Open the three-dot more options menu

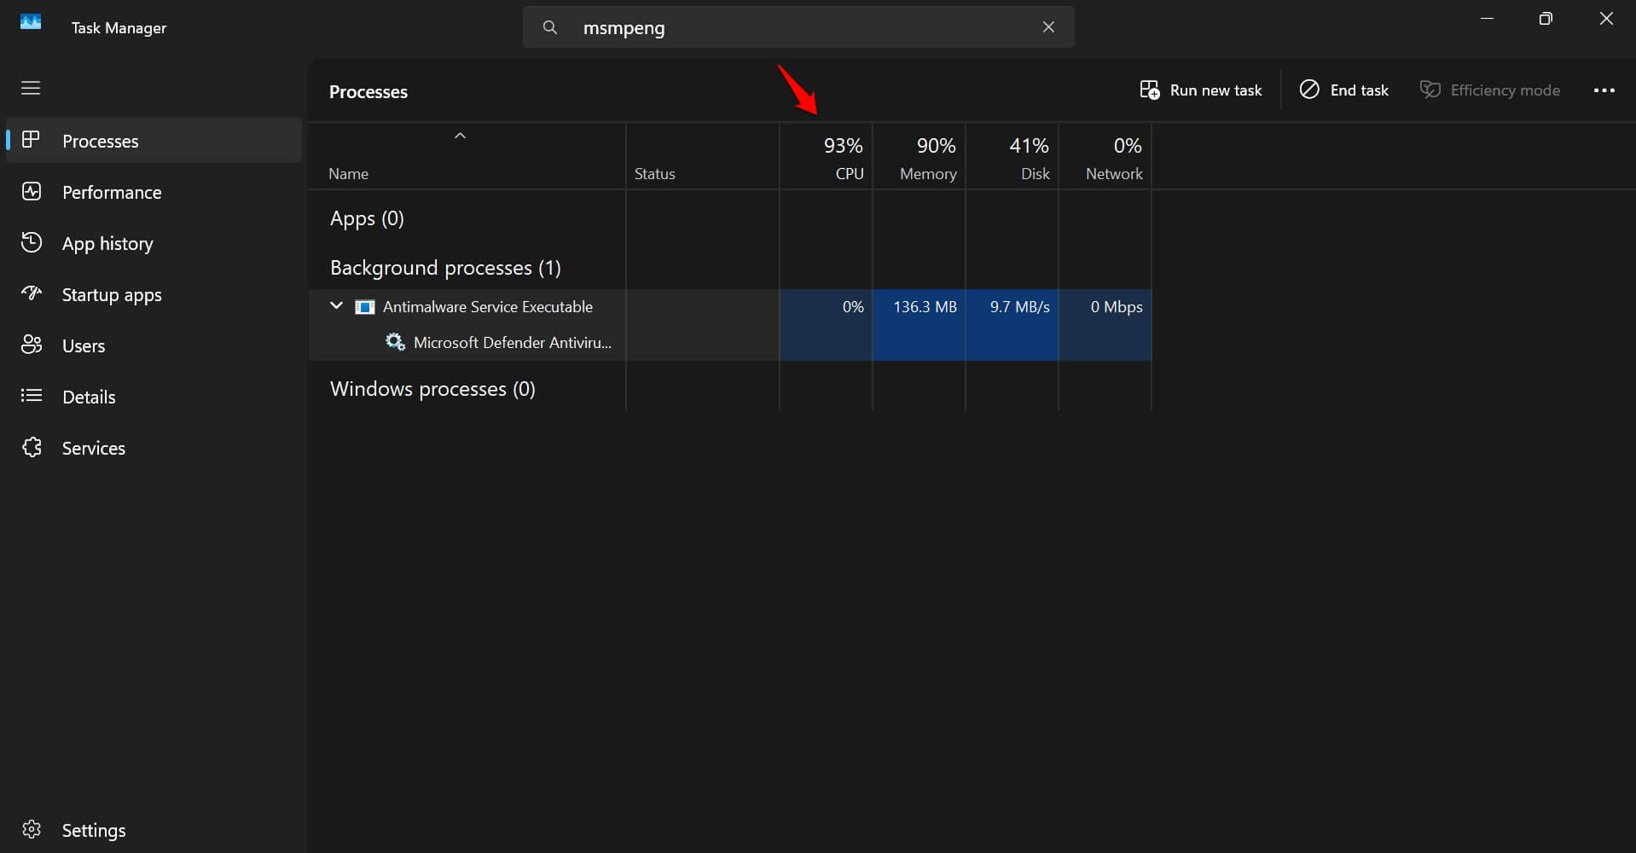1604,90
